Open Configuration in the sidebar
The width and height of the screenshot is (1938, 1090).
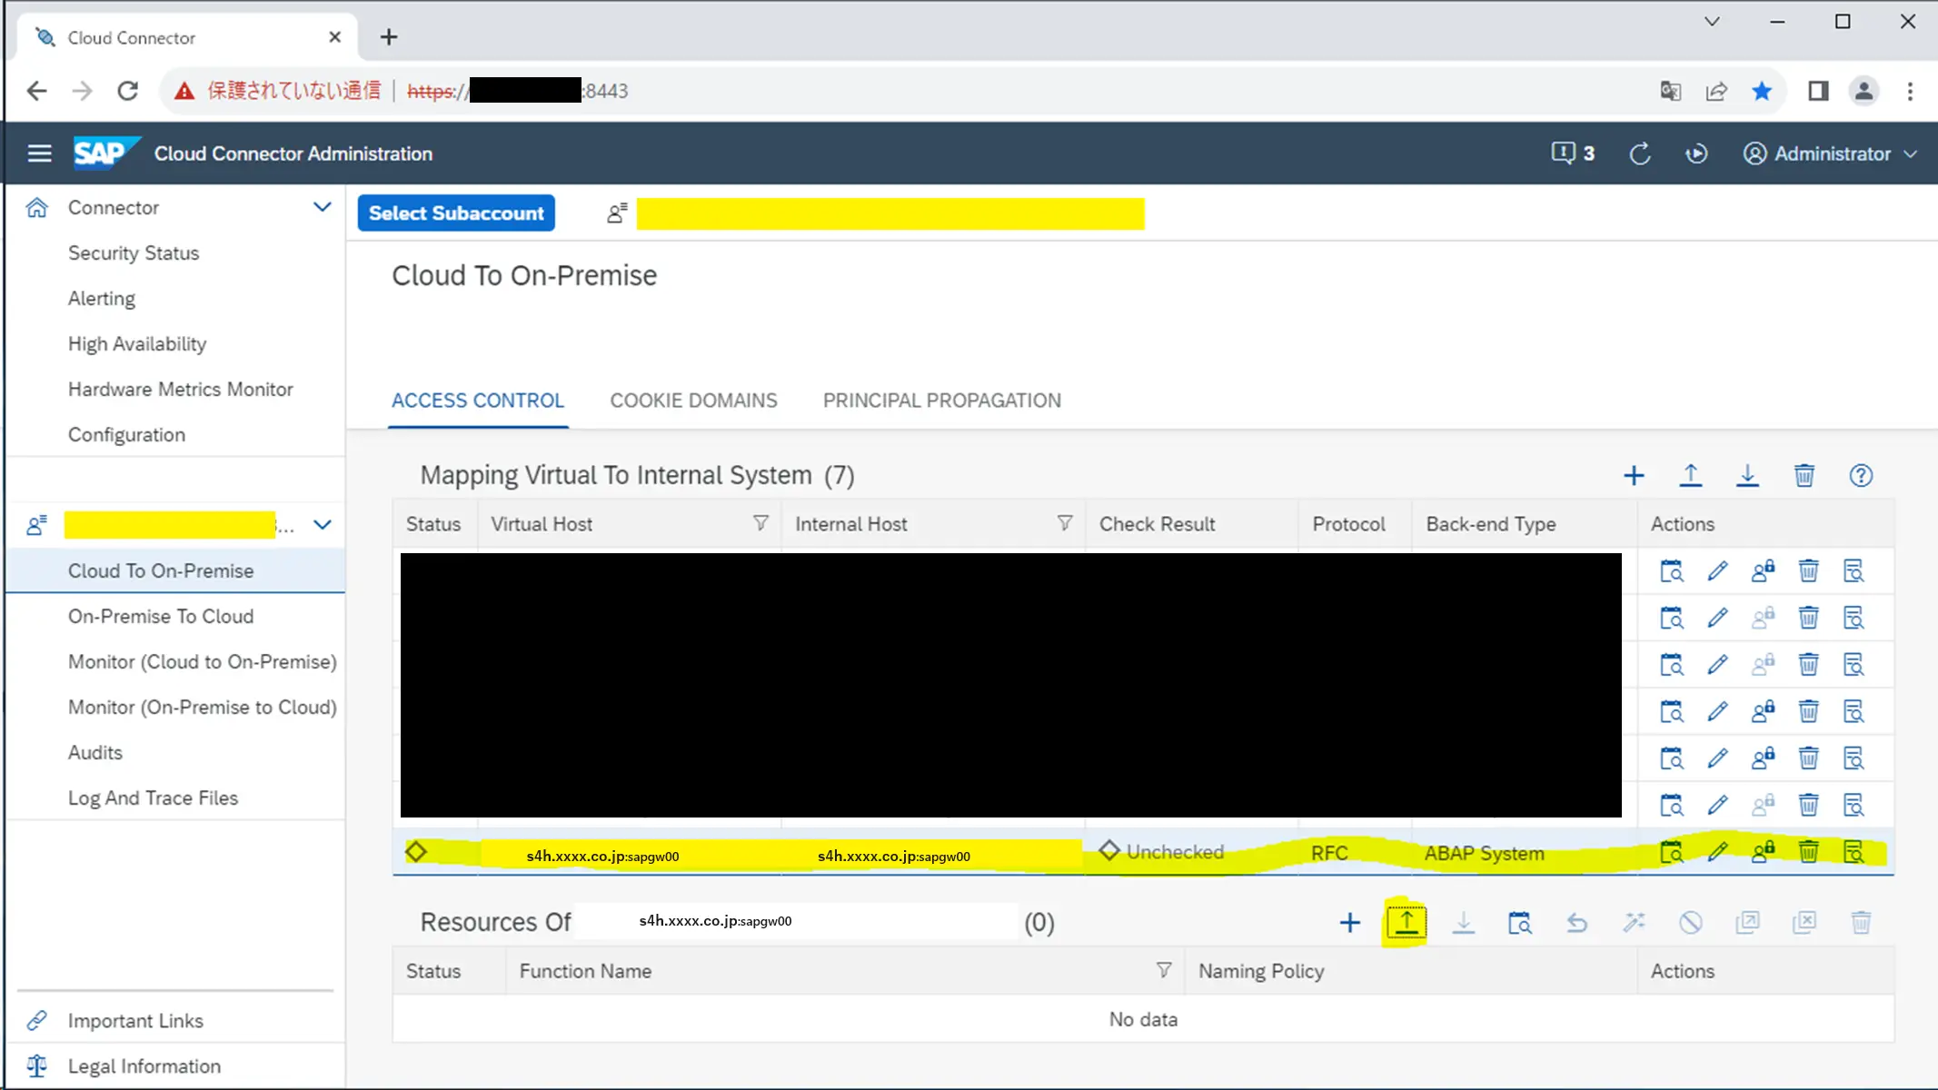pos(126,435)
